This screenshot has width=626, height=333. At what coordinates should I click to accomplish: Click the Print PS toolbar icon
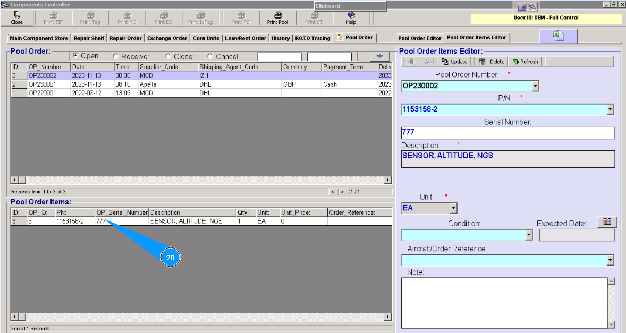241,19
